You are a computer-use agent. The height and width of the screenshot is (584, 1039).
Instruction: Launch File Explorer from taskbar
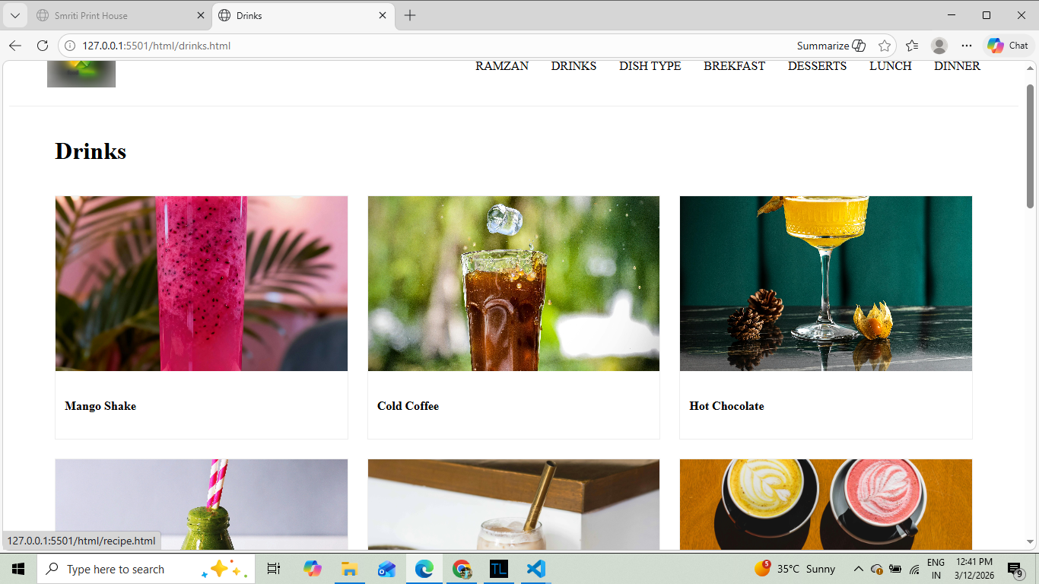(x=349, y=569)
